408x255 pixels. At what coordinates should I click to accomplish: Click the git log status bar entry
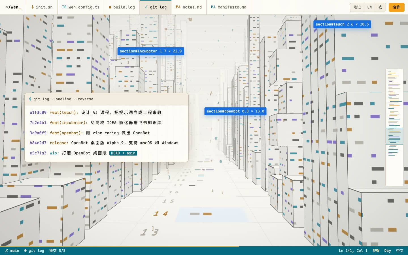(x=34, y=251)
